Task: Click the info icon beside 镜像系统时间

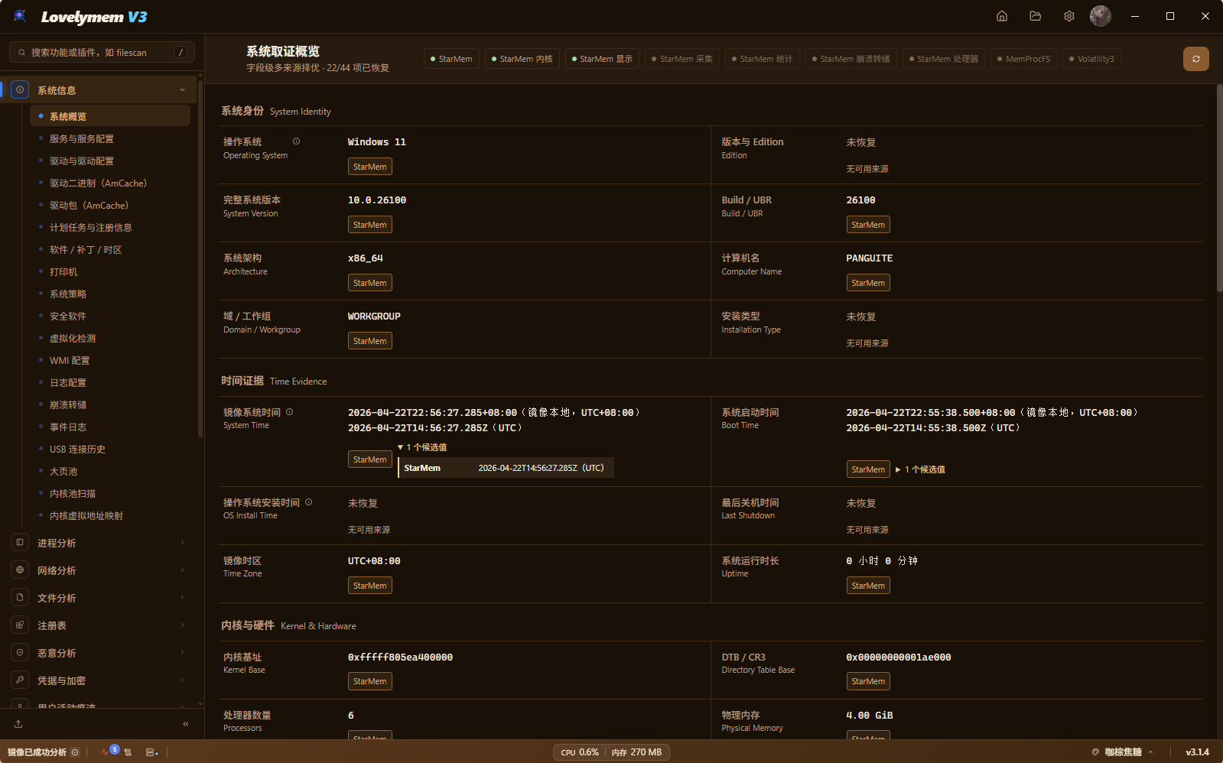Action: (x=290, y=412)
